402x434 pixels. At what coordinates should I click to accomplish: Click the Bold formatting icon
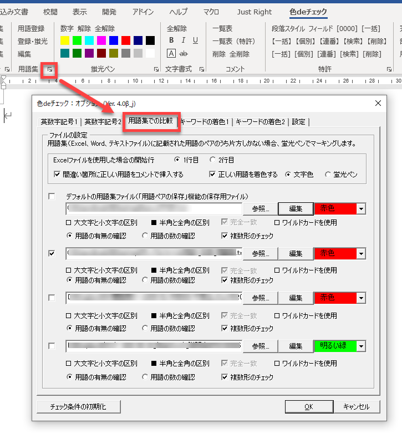tap(171, 40)
